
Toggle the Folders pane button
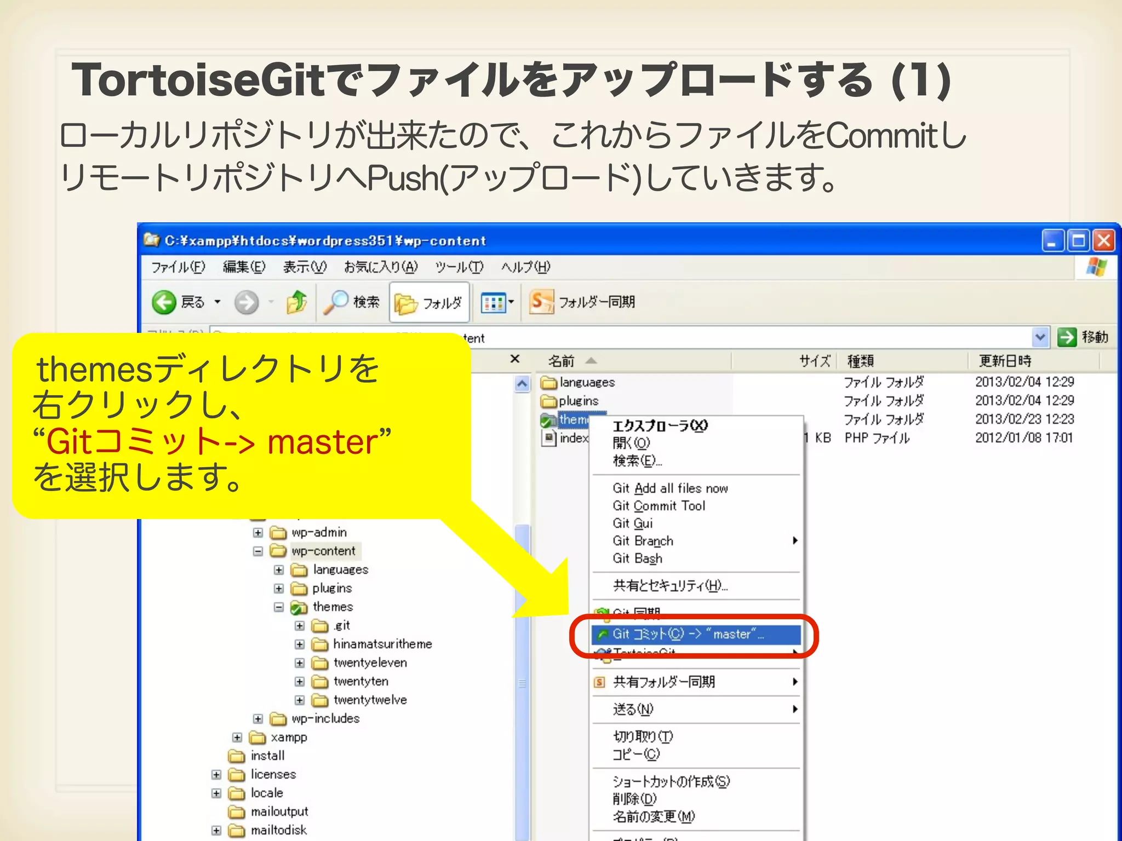[x=429, y=303]
